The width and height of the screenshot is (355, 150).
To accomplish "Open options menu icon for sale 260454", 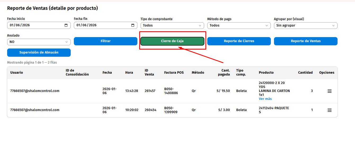I will click(x=329, y=110).
